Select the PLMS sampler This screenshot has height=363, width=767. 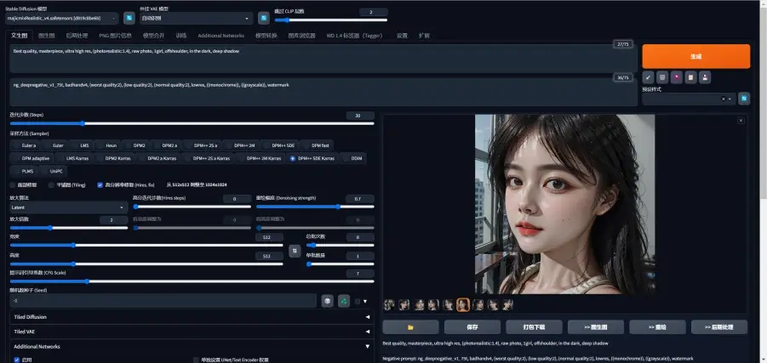pyautogui.click(x=24, y=172)
